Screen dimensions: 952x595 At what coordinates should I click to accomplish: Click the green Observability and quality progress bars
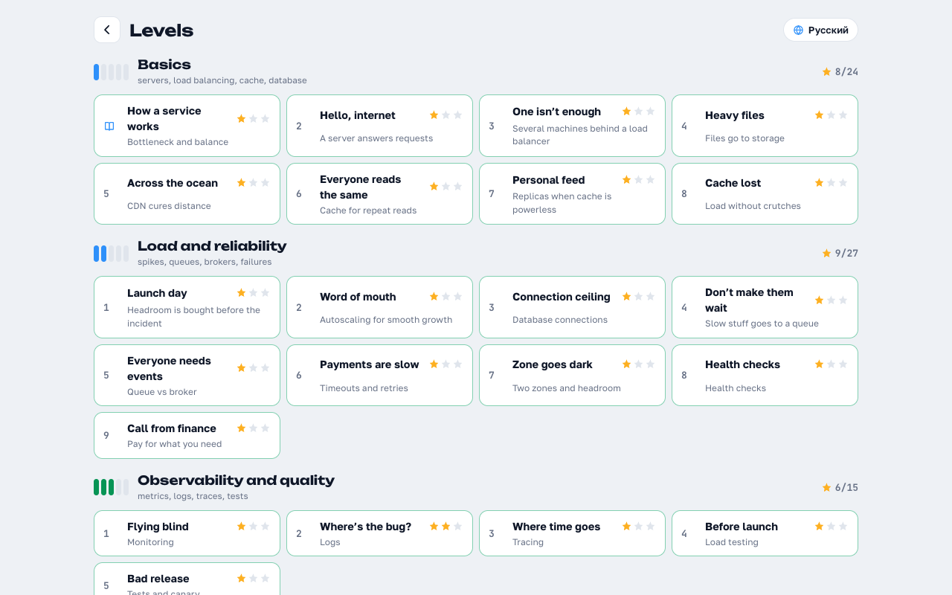pyautogui.click(x=112, y=487)
